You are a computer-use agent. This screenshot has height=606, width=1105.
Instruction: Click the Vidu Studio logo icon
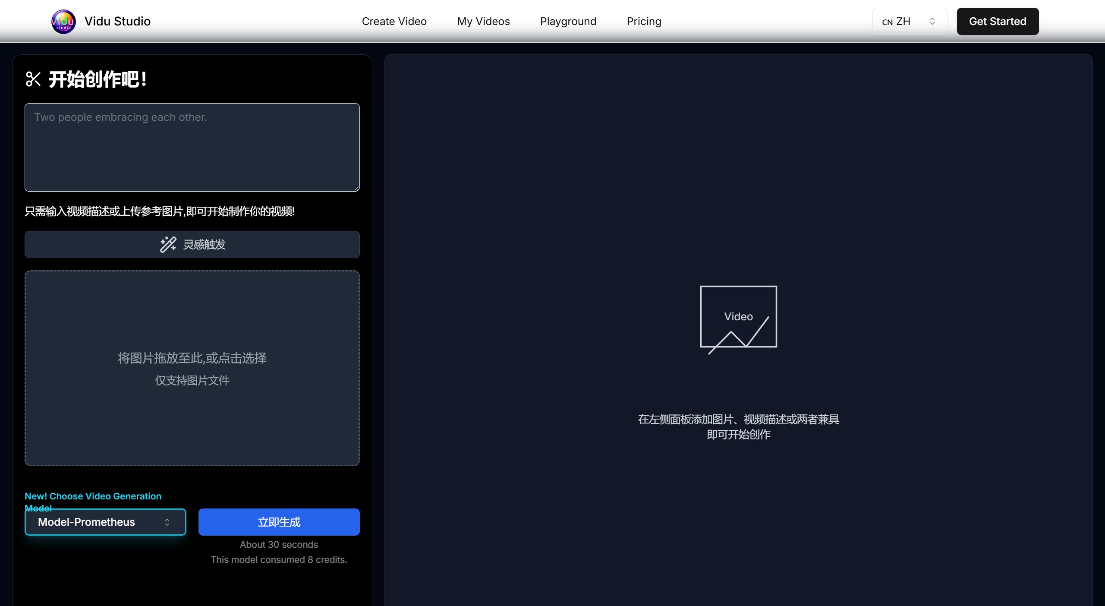(63, 22)
